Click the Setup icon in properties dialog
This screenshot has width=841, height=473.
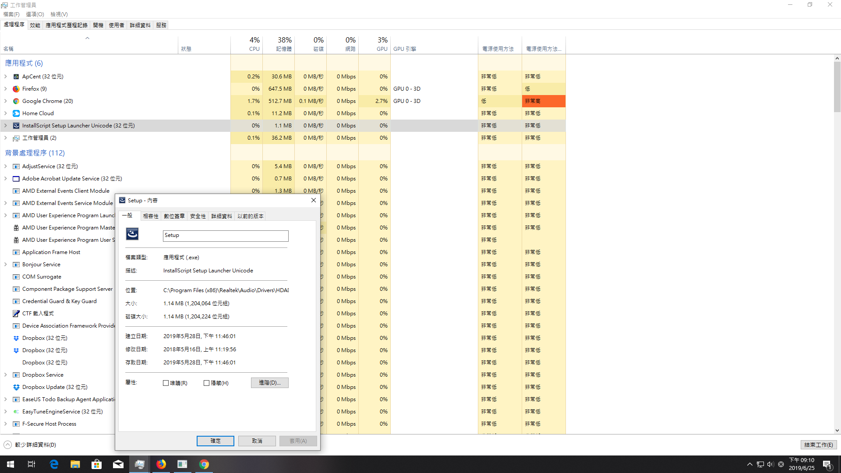(x=132, y=234)
